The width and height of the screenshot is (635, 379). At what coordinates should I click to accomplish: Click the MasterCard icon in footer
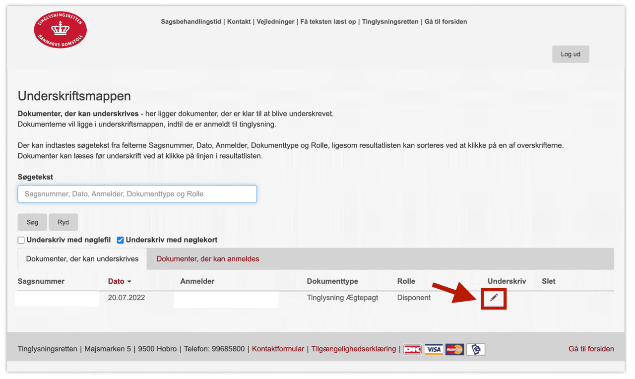coord(454,349)
